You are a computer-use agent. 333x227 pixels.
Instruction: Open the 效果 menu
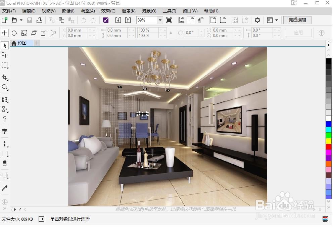click(x=108, y=11)
